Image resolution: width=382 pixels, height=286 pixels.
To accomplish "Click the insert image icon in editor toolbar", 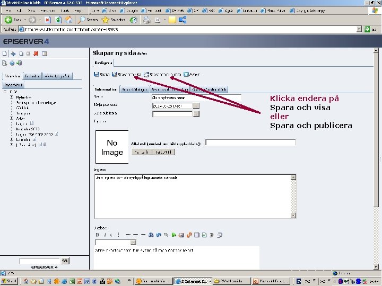I will [x=181, y=235].
